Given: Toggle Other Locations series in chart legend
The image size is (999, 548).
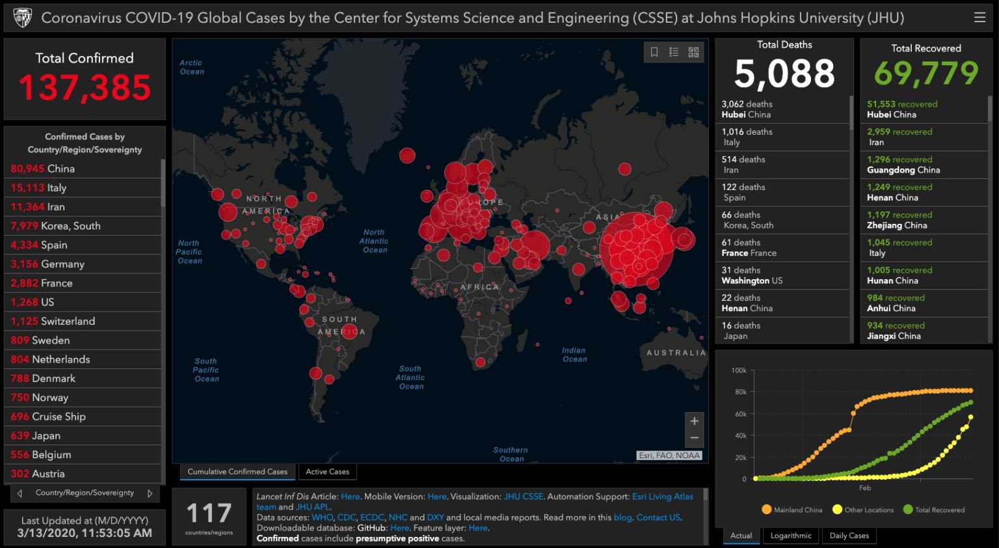Looking at the screenshot, I should [x=863, y=510].
